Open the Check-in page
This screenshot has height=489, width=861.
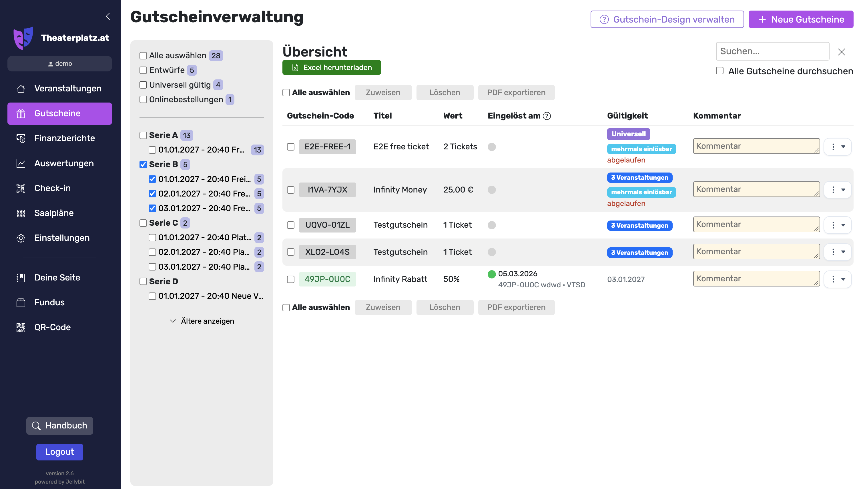tap(59, 188)
